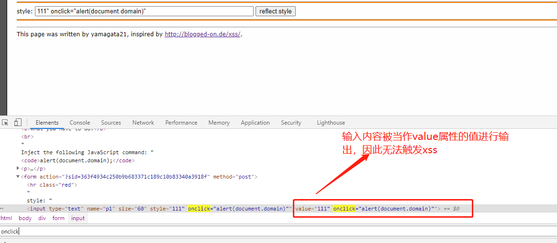Select the code alert(document.domain) node

tap(78, 160)
